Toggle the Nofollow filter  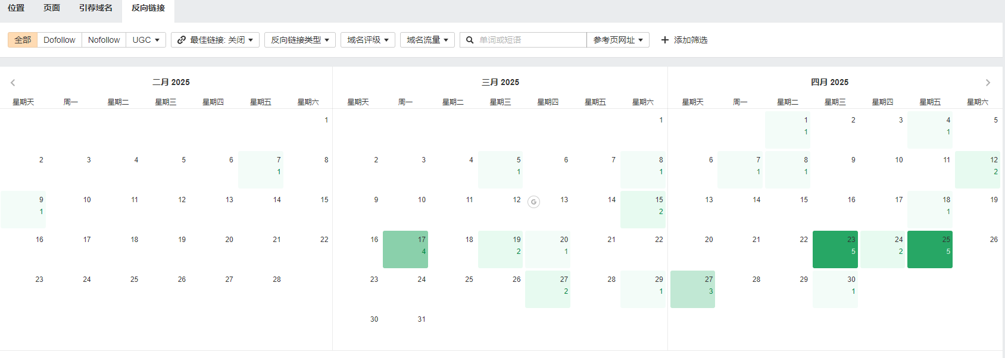tap(104, 40)
